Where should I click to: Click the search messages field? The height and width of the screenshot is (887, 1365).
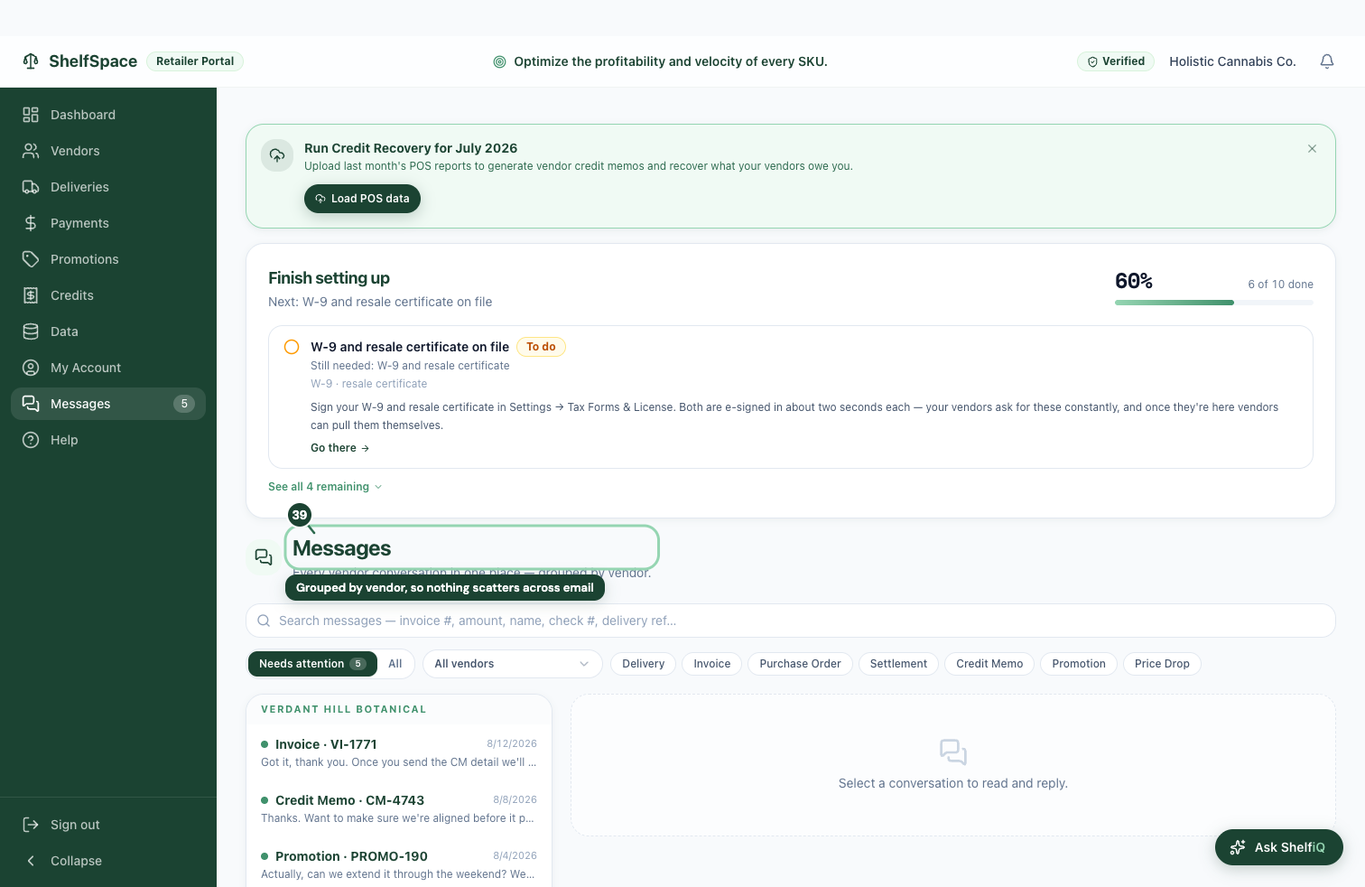pos(791,621)
